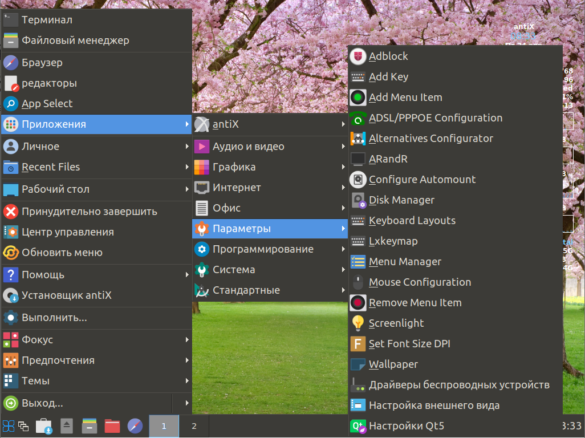
Task: Expand the Предпочтения submenu
Action: pos(96,360)
